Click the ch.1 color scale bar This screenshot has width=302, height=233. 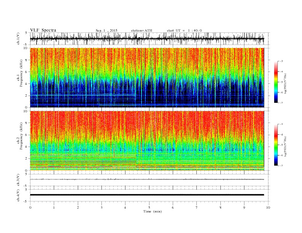[x=276, y=82]
